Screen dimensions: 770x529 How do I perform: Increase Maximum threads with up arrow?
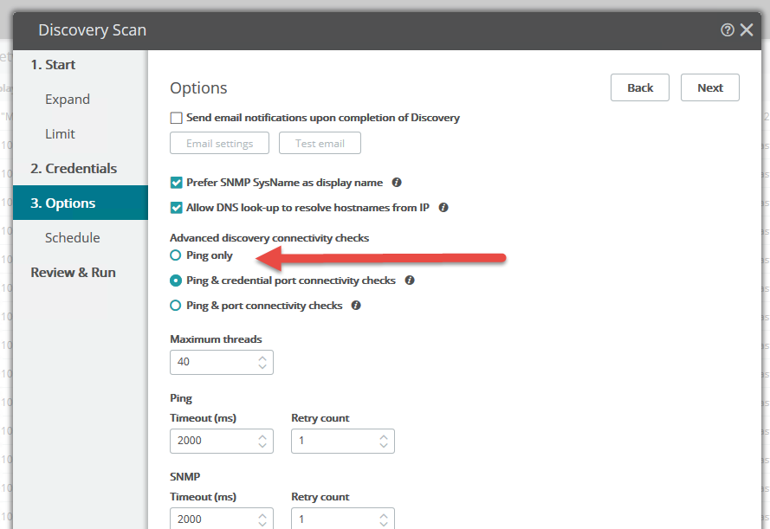262,358
